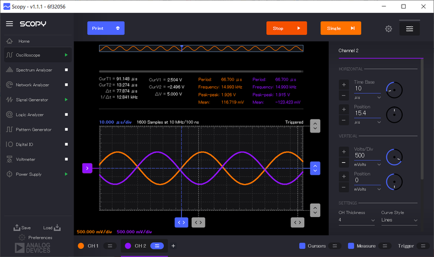This screenshot has width=434, height=257.
Task: Click the Single capture button
Action: (341, 28)
